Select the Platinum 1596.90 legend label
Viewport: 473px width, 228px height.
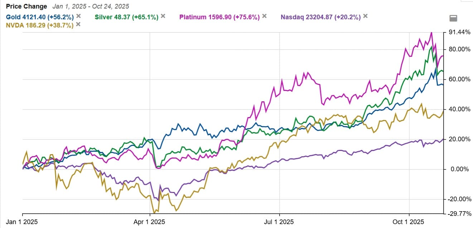219,17
